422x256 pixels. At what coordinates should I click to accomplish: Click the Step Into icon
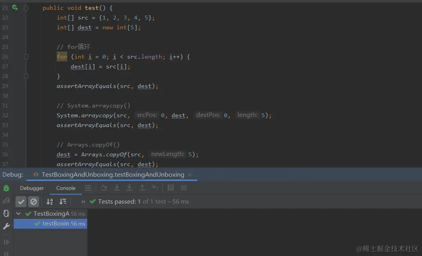click(116, 188)
